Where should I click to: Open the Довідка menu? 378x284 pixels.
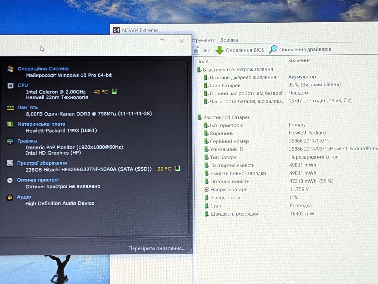coord(229,40)
